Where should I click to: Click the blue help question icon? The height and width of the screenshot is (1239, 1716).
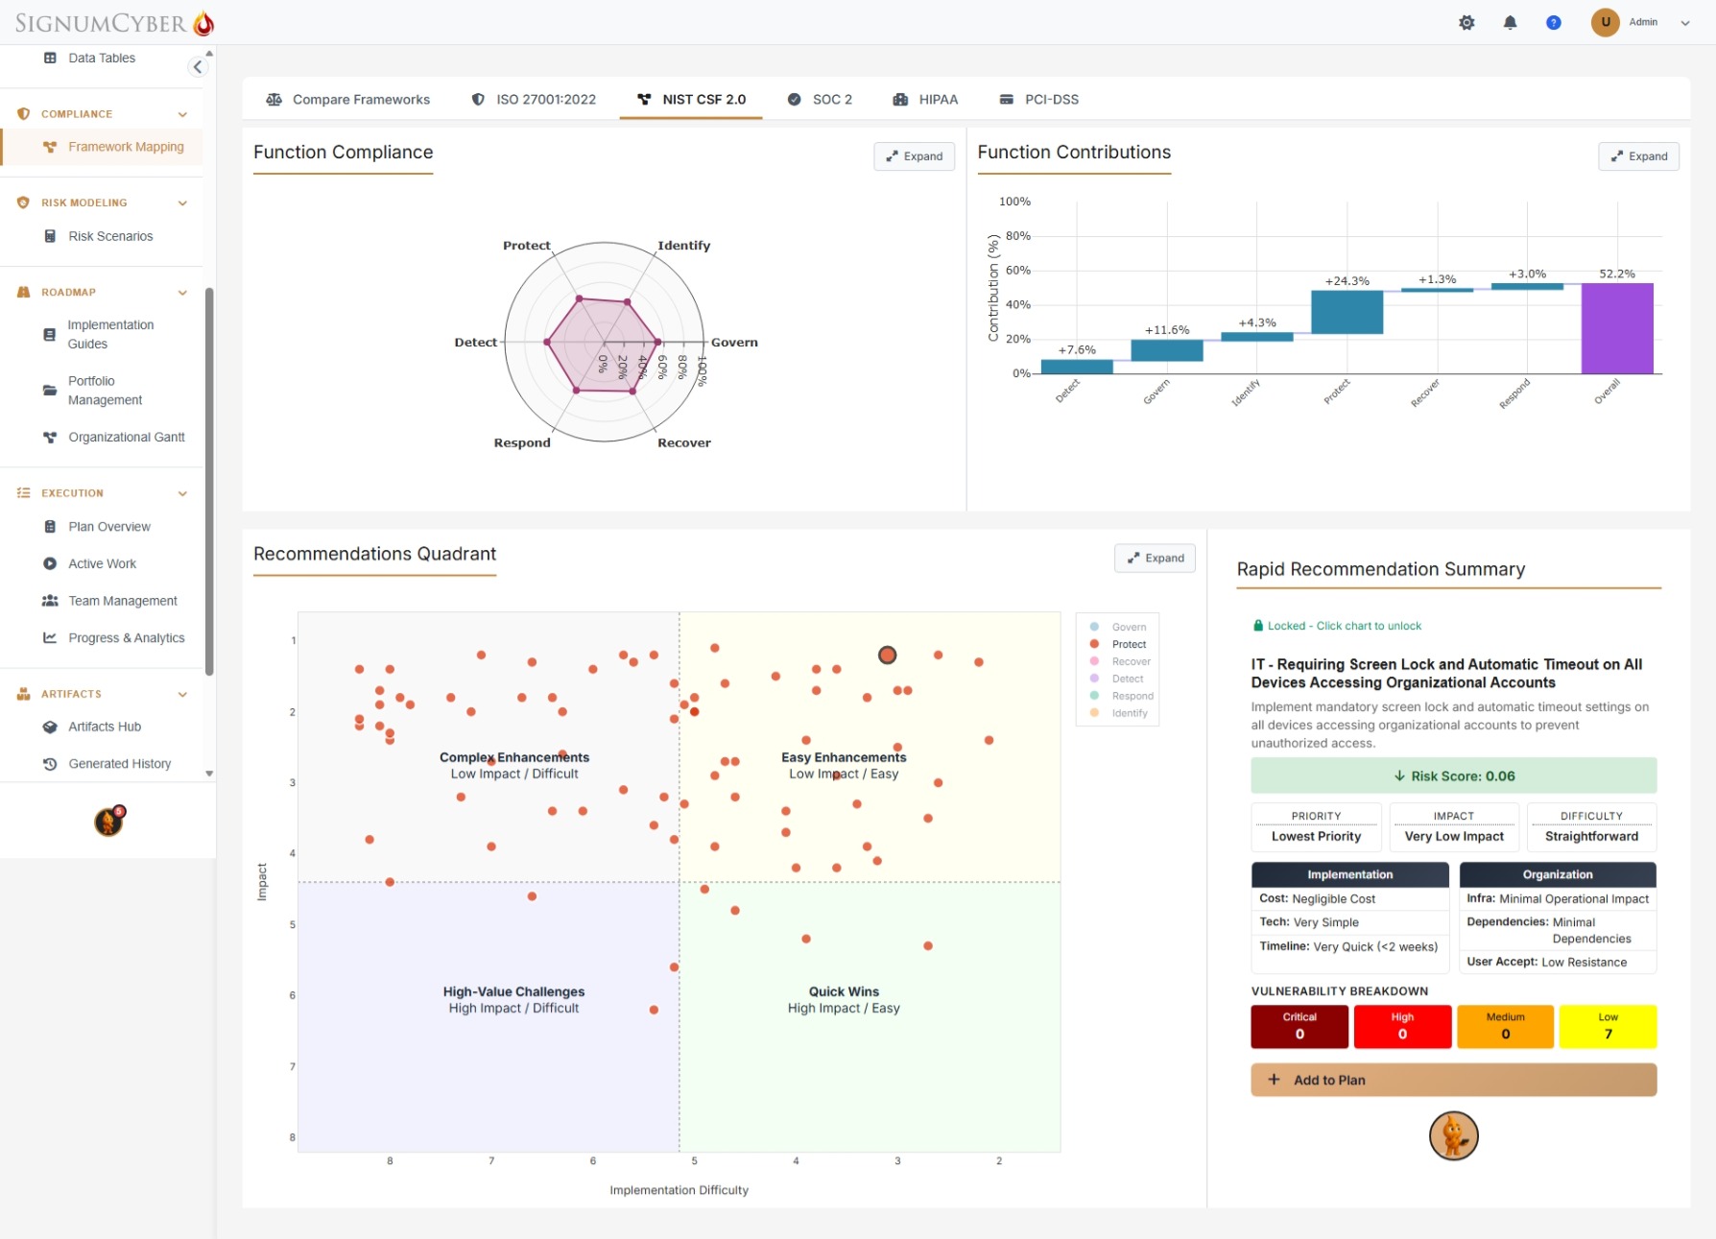pos(1553,22)
